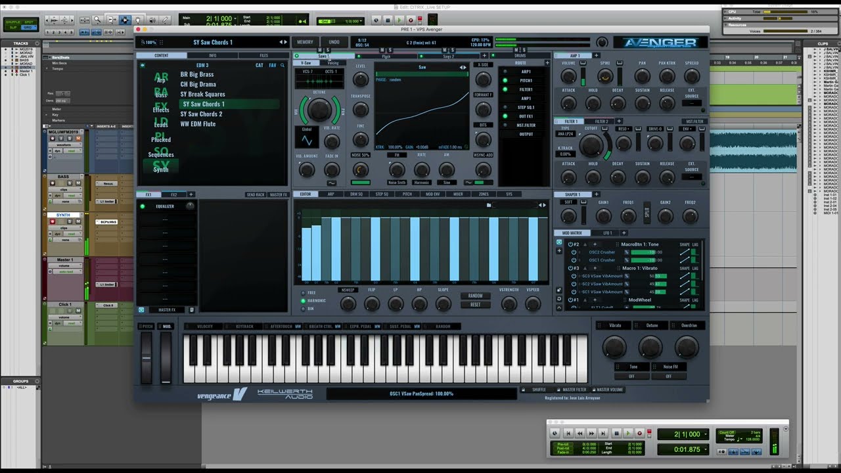The width and height of the screenshot is (841, 473).
Task: Open the Macro Vibrato assignment dropdown
Action: coord(615,325)
